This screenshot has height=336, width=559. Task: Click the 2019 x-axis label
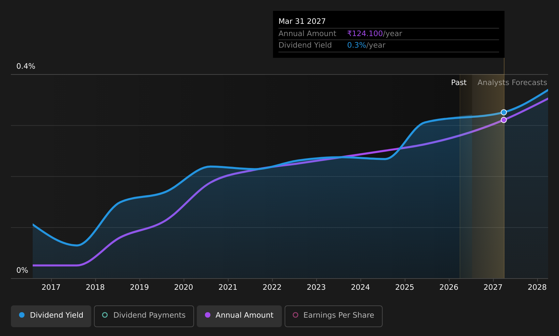(x=140, y=287)
